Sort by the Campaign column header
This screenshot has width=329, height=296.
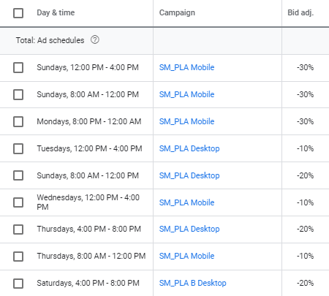point(177,12)
